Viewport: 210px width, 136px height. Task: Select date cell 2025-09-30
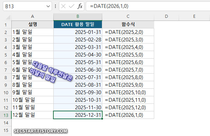[x=78, y=92]
